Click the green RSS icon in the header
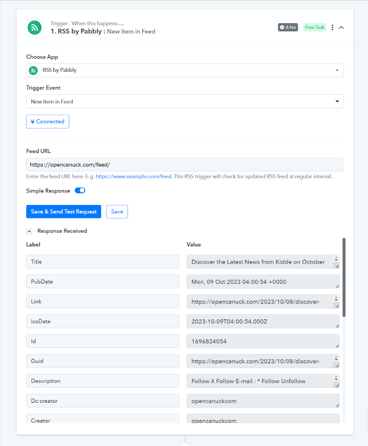The height and width of the screenshot is (446, 368). pos(35,27)
